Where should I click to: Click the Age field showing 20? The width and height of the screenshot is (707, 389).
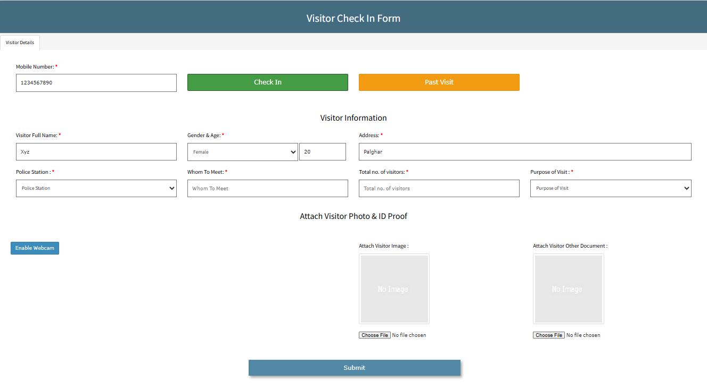[322, 152]
